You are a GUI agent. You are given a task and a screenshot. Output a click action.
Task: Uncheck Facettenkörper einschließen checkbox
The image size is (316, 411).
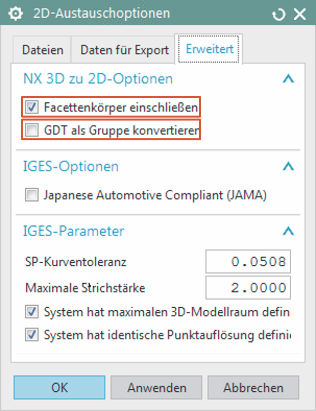click(x=32, y=107)
